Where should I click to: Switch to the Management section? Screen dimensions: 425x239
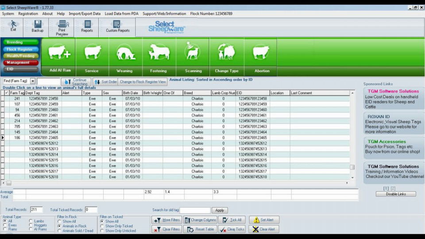21,62
